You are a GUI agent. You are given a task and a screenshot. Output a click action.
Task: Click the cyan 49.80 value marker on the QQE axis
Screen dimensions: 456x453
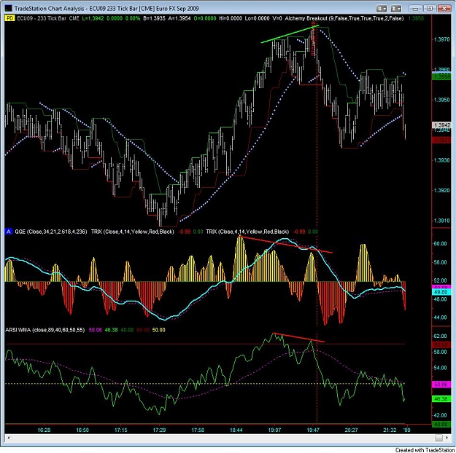point(441,292)
